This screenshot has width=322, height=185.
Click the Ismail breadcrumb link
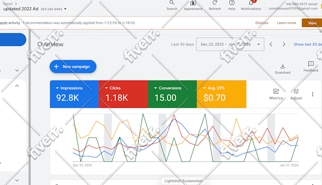8,4
